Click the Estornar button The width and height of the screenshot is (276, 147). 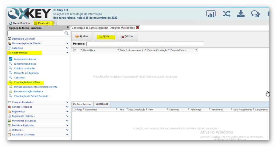(127, 36)
